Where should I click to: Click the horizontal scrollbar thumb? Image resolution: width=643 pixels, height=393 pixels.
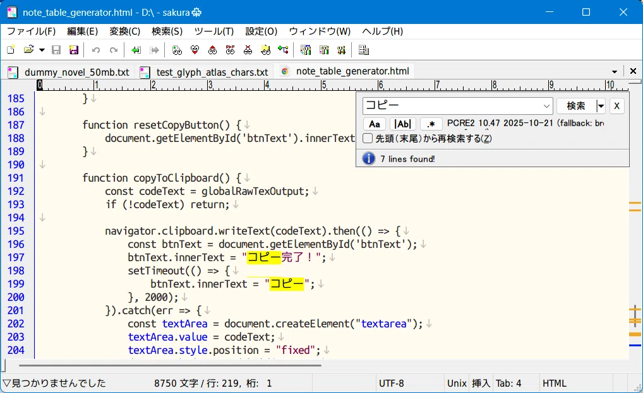tap(170, 365)
